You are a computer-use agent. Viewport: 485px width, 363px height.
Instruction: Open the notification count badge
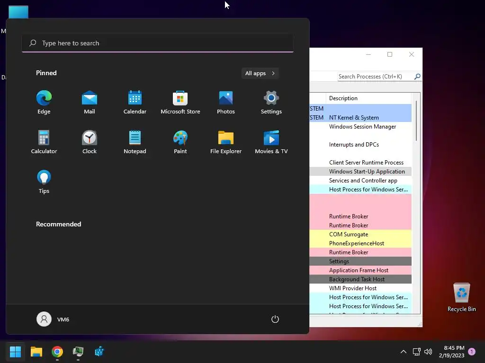point(472,352)
